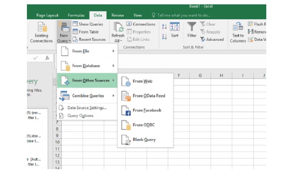The image size is (291, 171).
Task: Click the Tell me search field
Action: point(184,15)
